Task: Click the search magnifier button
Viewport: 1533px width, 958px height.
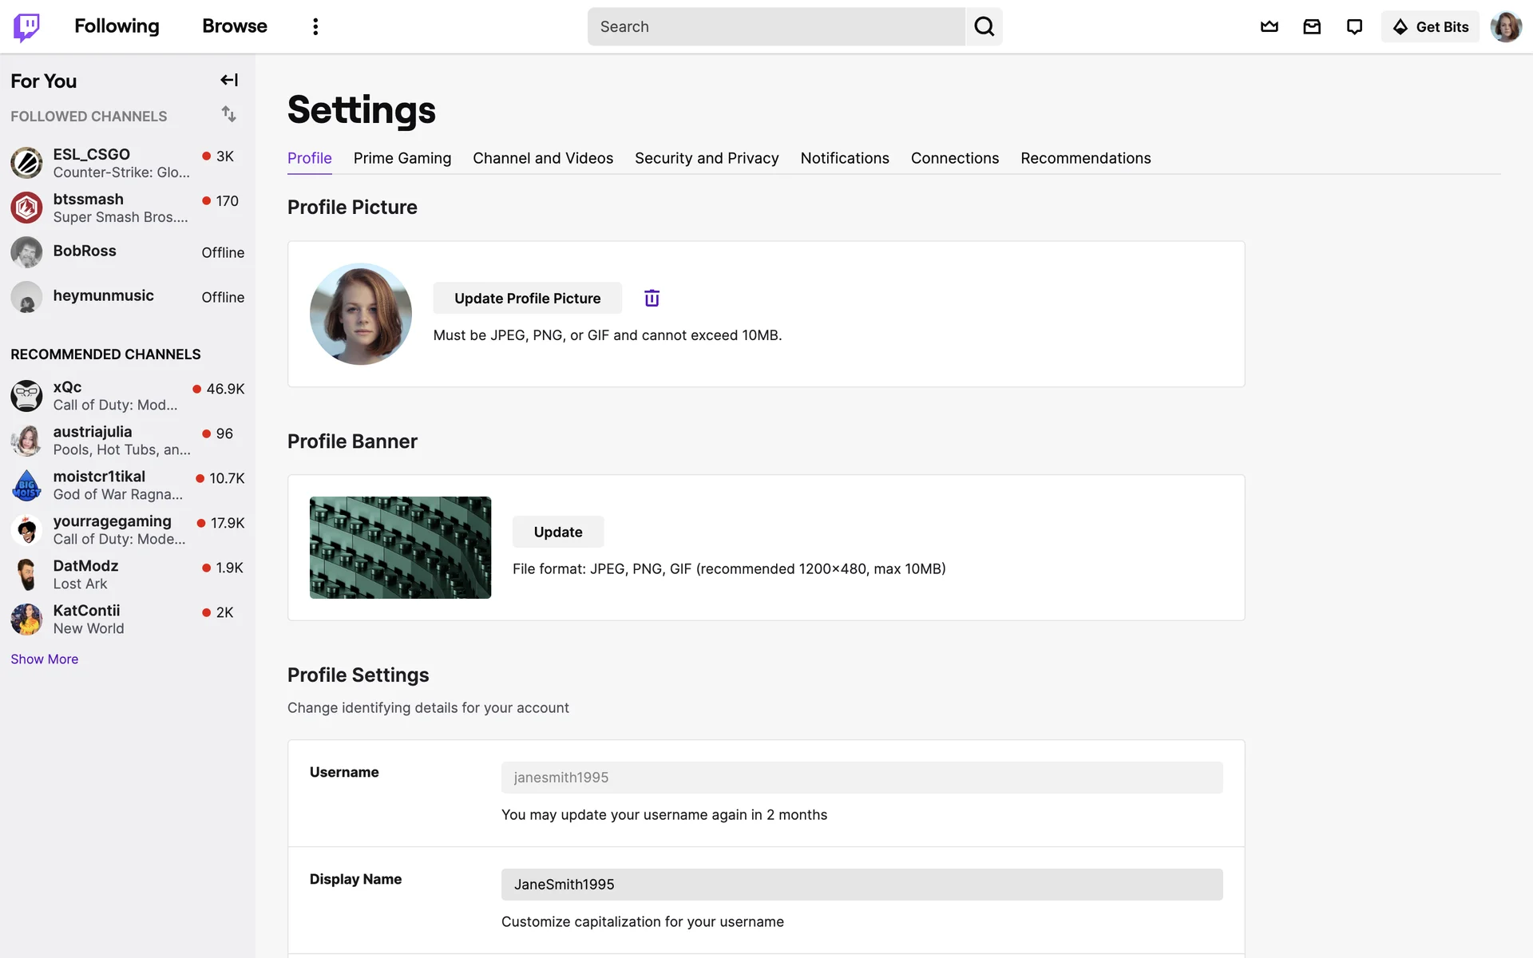Action: [x=984, y=27]
